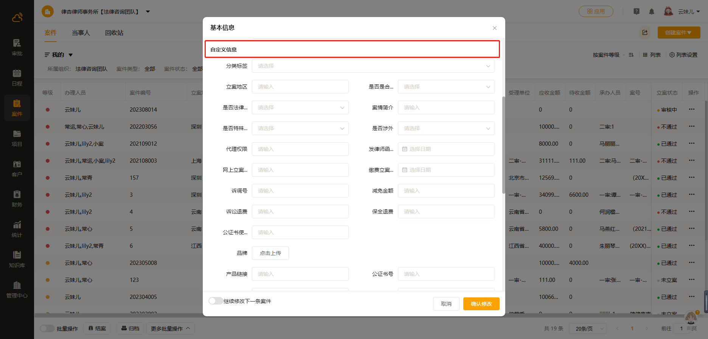
Task: Enable the 批量操作 batch toggle
Action: tap(47, 328)
